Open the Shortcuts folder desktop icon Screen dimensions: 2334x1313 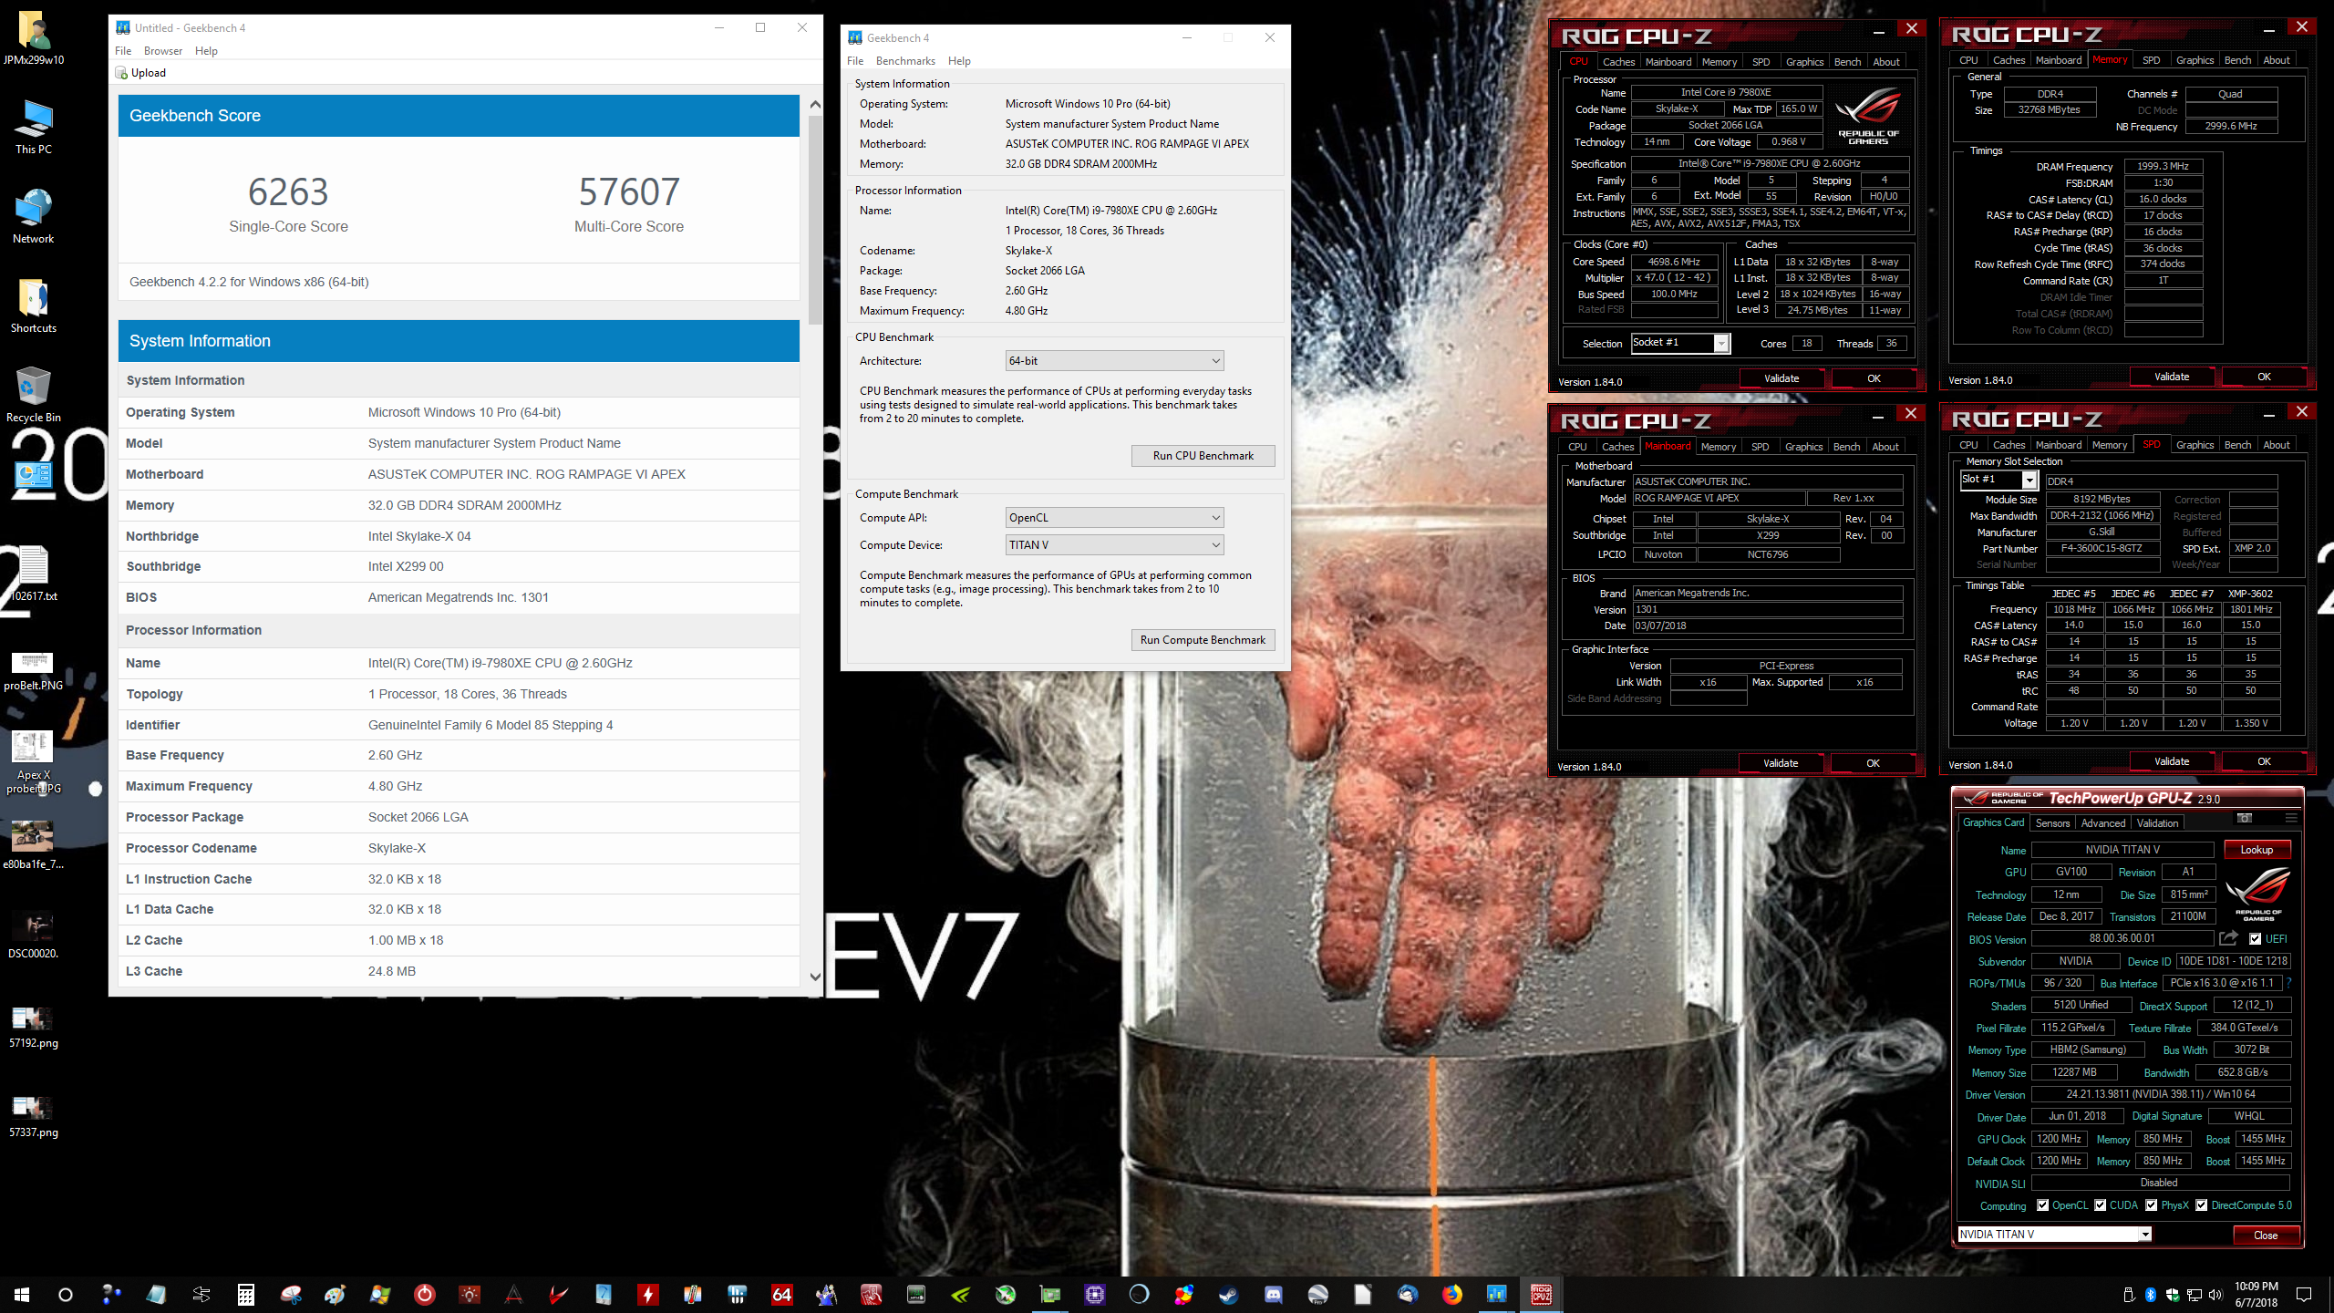pyautogui.click(x=34, y=306)
